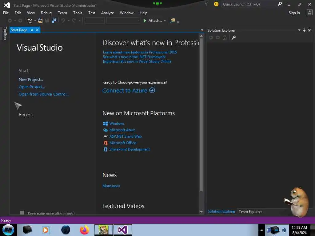Click the Open Project... link
Image resolution: width=315 pixels, height=236 pixels.
[x=32, y=87]
